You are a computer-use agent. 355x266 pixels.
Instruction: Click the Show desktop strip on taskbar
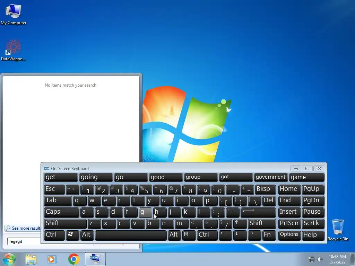353,259
